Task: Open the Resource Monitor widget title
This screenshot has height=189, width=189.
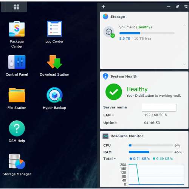Action: point(127,136)
